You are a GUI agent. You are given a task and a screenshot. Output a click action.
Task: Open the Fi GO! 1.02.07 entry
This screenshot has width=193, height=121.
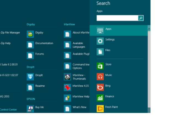coord(9,75)
